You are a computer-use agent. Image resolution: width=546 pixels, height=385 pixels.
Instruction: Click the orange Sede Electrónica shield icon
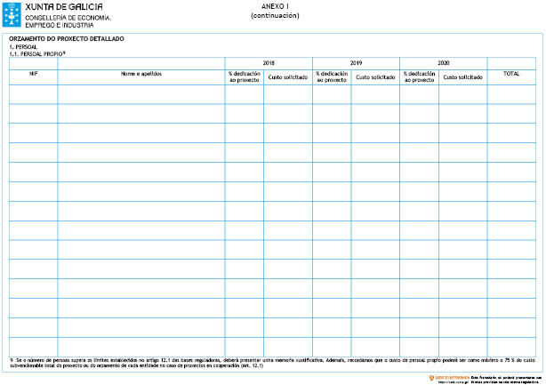click(x=431, y=378)
